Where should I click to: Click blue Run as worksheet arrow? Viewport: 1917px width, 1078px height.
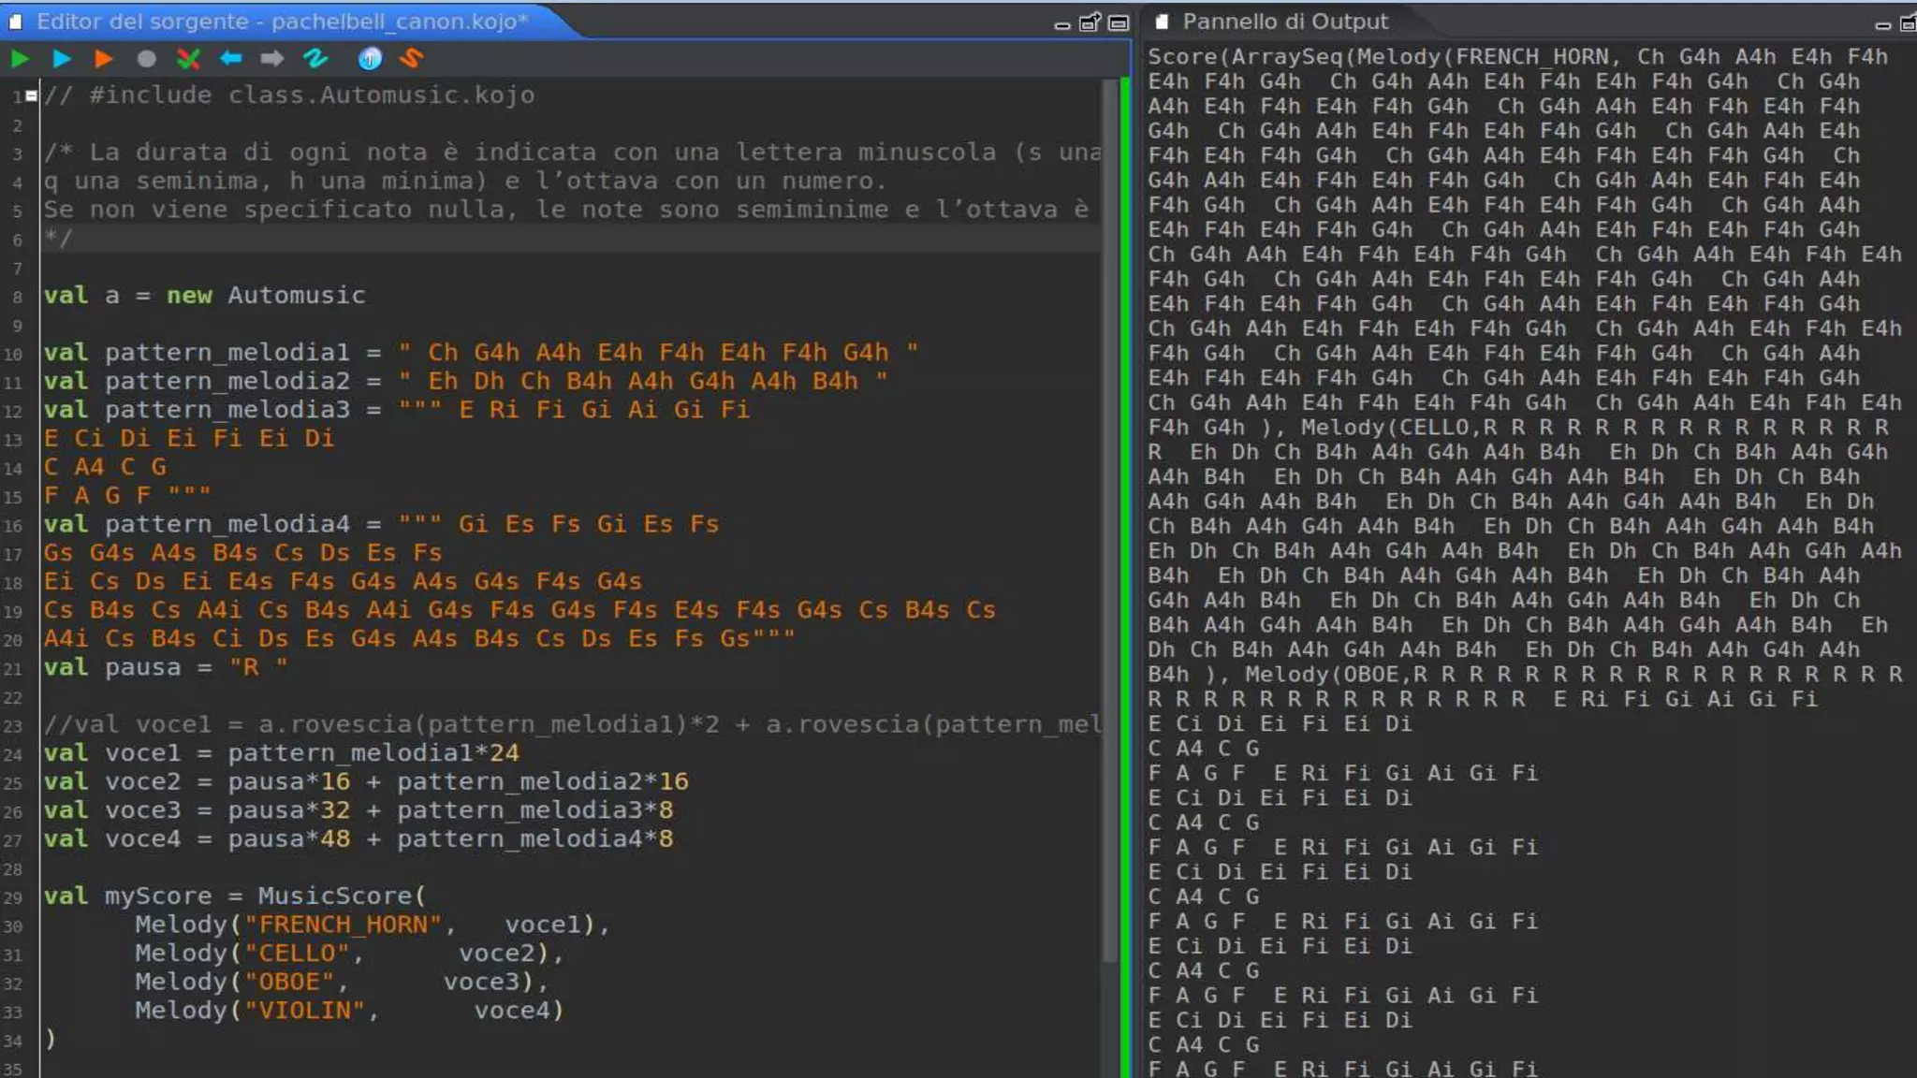[x=62, y=59]
